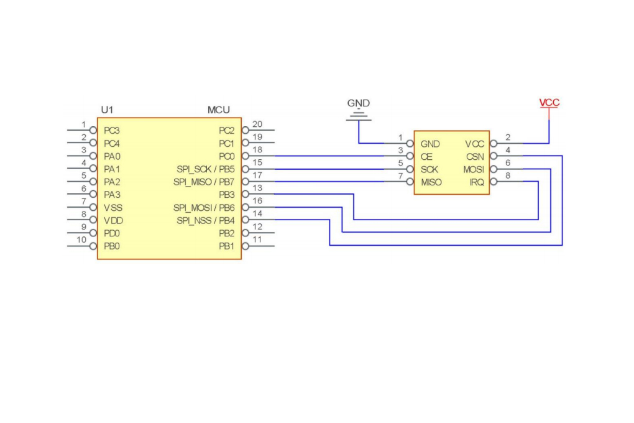The width and height of the screenshot is (634, 423).
Task: Click the SPI_NSS / PB4 label
Action: [x=205, y=221]
